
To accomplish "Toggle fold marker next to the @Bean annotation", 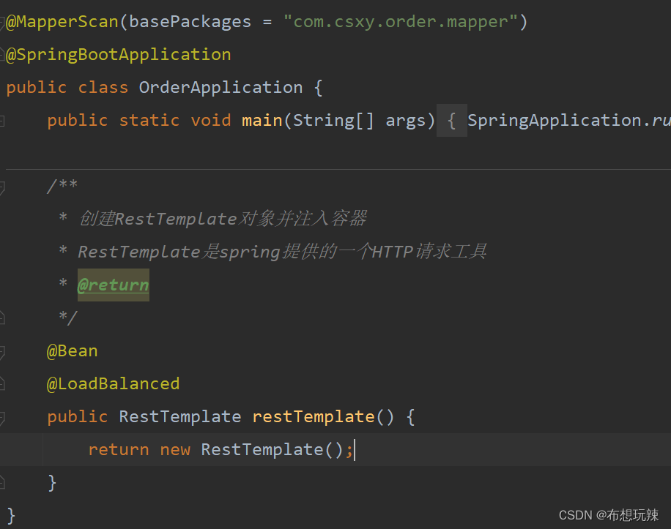I will 2,352.
